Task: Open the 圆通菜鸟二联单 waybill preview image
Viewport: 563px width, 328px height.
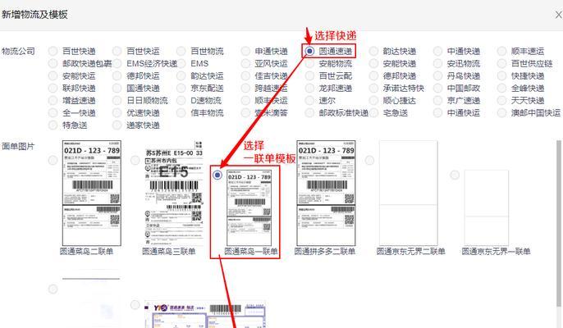Action: tap(92, 193)
